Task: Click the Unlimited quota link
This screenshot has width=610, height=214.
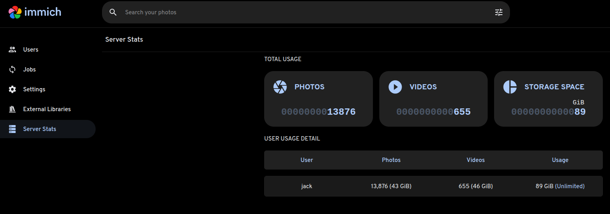Action: [x=570, y=186]
